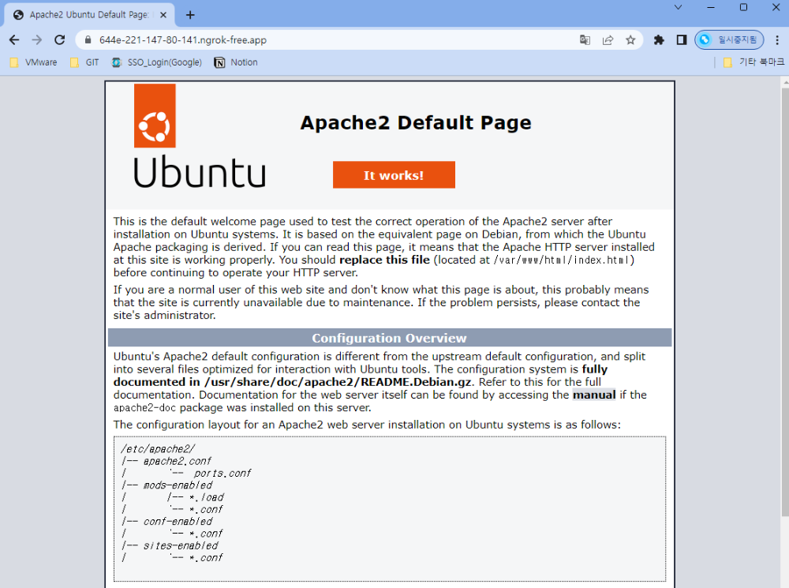
Task: Click the /var/www/html/index.html path text
Action: tap(560, 260)
